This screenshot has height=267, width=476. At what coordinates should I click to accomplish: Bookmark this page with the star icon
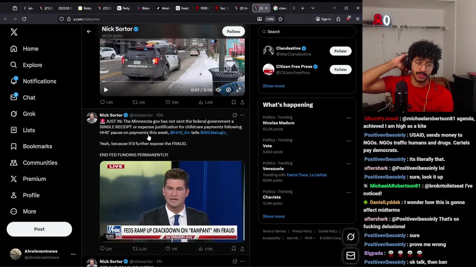point(280,19)
